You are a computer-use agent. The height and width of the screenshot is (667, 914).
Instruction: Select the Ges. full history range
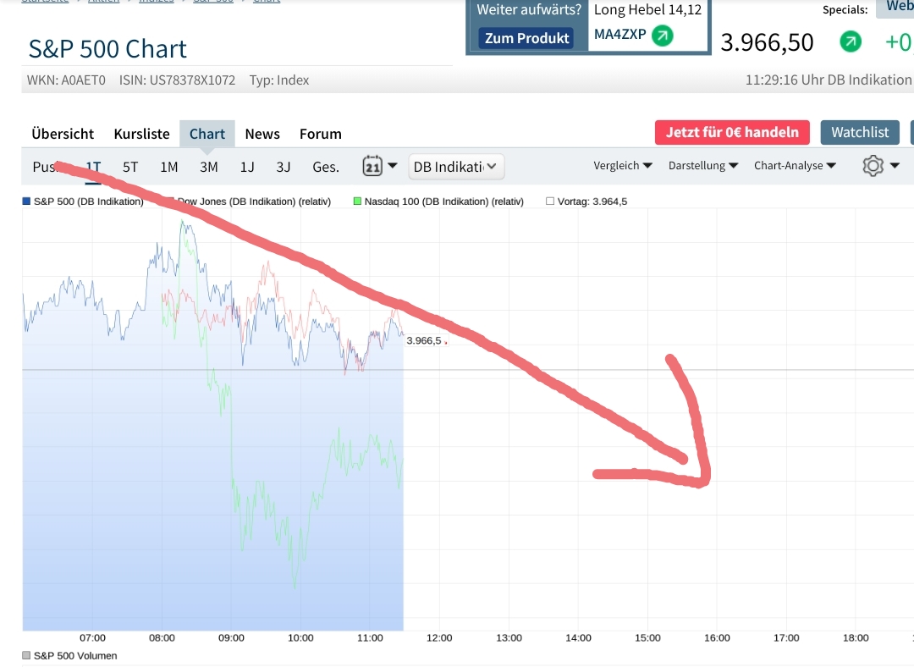point(325,167)
